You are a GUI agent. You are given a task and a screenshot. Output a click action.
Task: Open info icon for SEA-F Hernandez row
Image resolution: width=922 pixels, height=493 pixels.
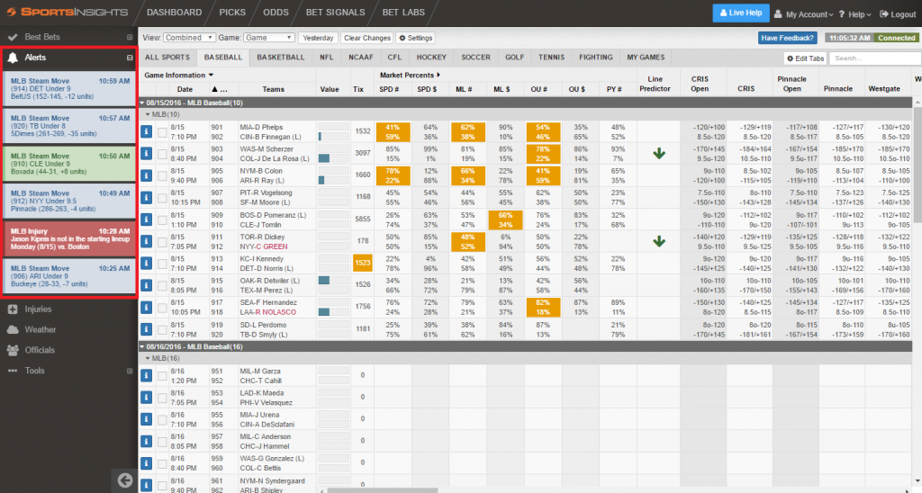[x=147, y=308]
